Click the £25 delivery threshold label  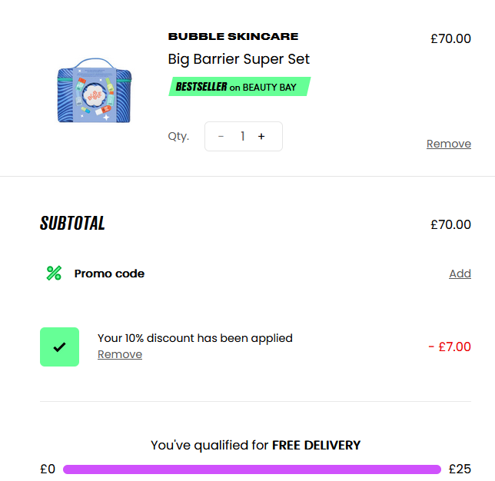(x=460, y=469)
